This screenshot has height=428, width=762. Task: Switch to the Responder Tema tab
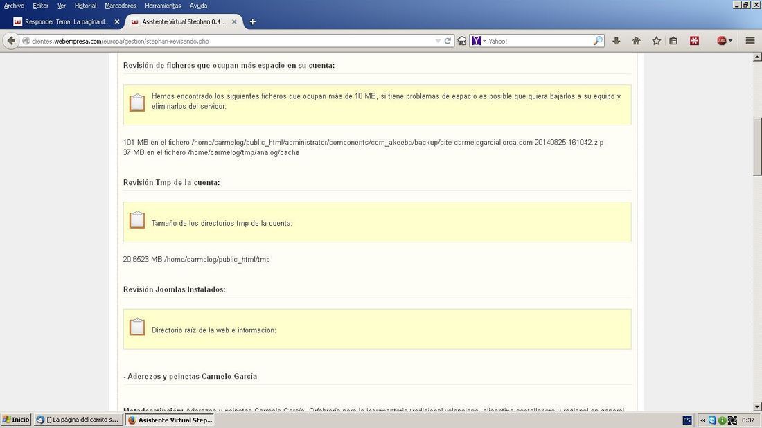click(x=67, y=22)
